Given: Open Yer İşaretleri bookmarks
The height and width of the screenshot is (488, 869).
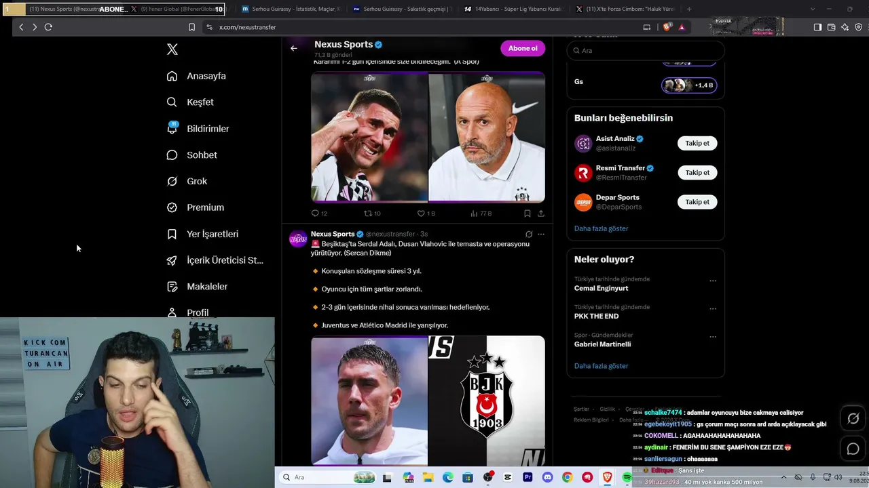Looking at the screenshot, I should tap(203, 234).
